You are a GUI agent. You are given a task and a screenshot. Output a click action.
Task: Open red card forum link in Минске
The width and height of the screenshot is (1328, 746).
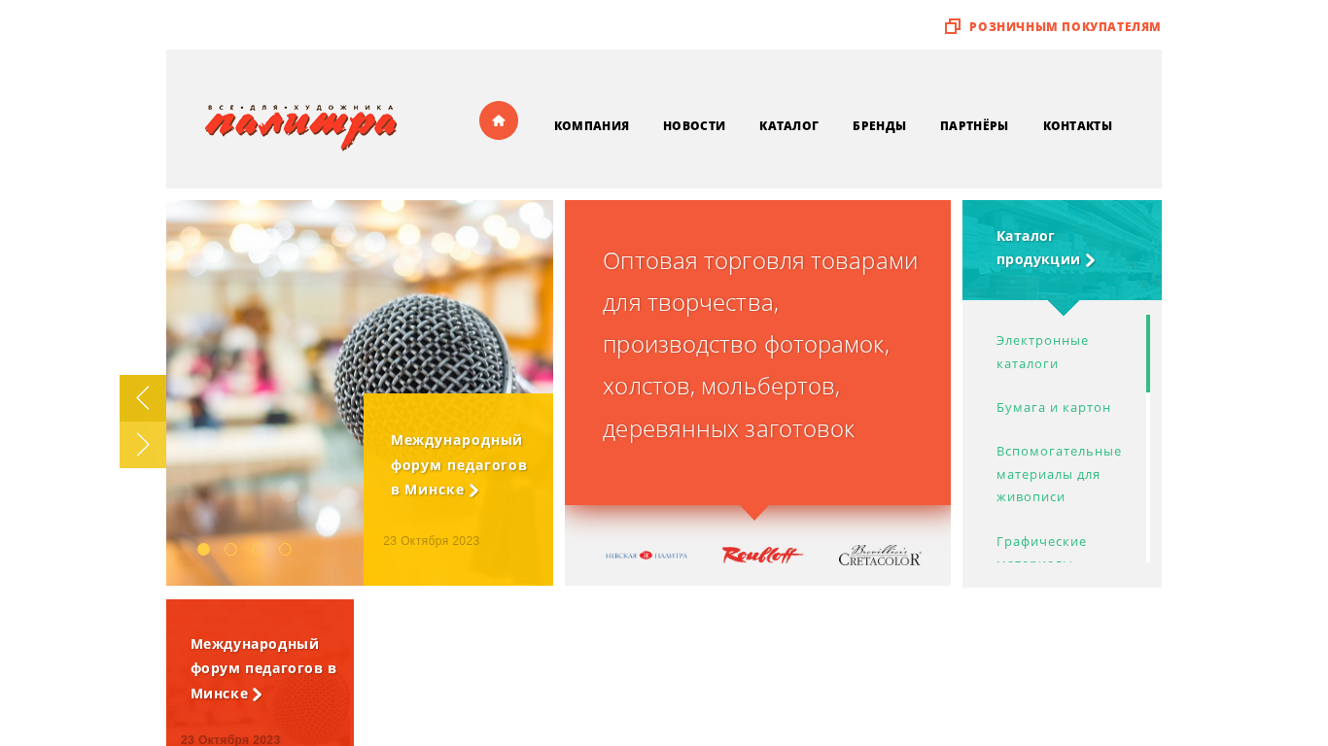263,669
